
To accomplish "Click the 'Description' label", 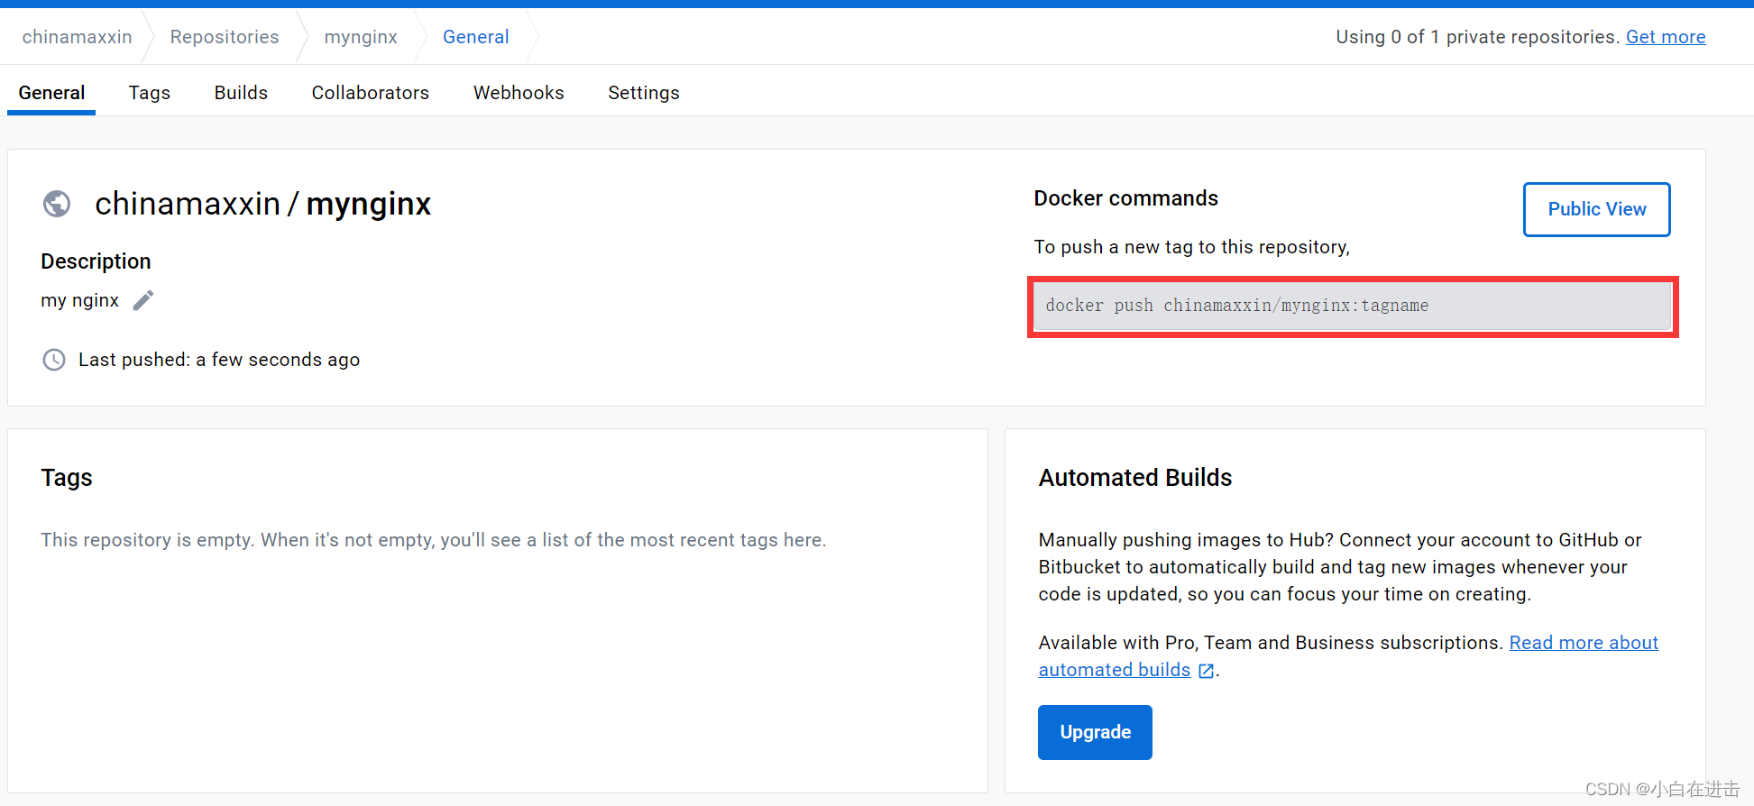I will [96, 261].
